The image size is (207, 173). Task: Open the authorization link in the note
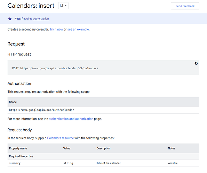41,19
